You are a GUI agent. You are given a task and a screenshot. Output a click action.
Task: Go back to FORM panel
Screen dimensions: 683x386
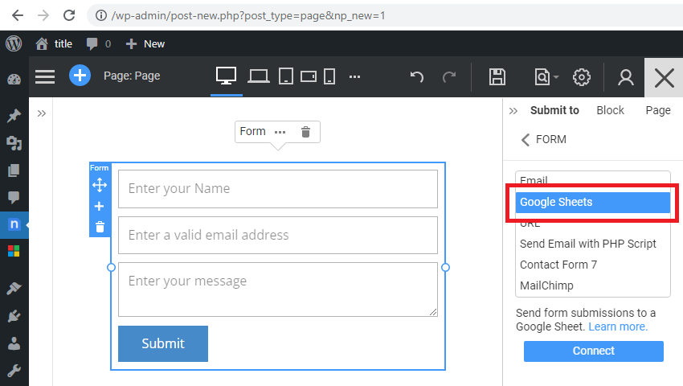coord(544,140)
